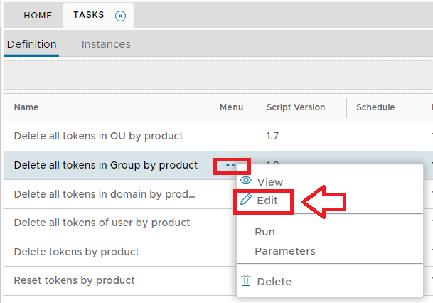This screenshot has width=433, height=303.
Task: Click the pencil icon beside Edit
Action: pos(246,201)
